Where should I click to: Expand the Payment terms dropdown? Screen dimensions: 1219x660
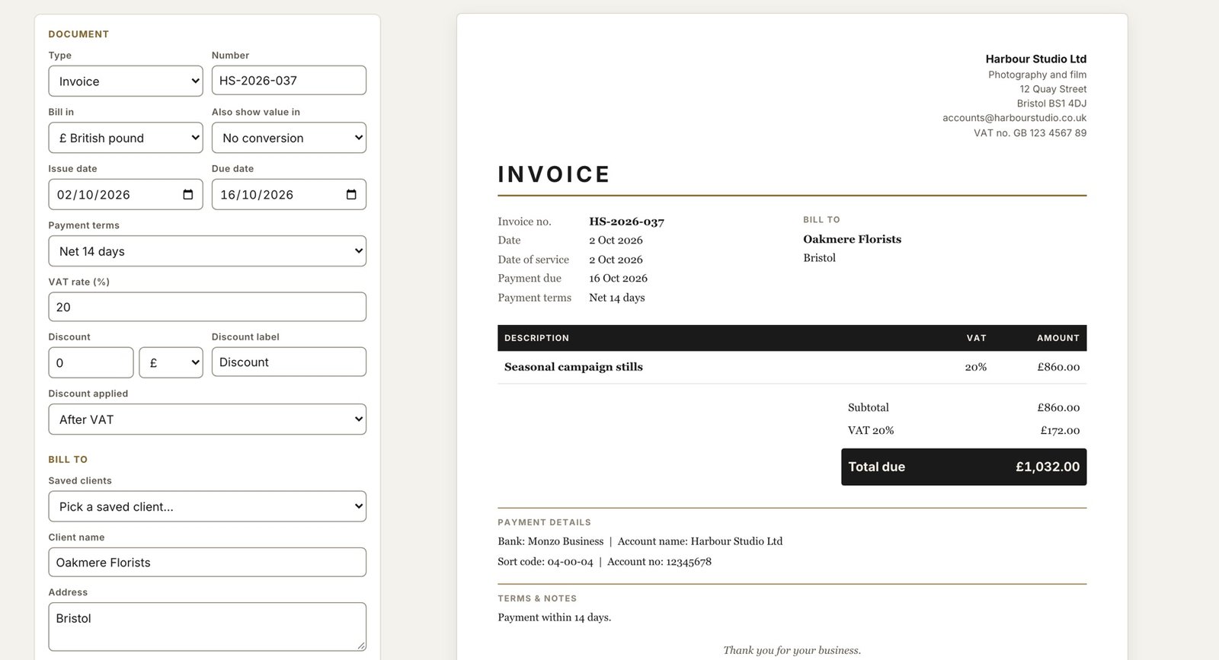coord(207,251)
